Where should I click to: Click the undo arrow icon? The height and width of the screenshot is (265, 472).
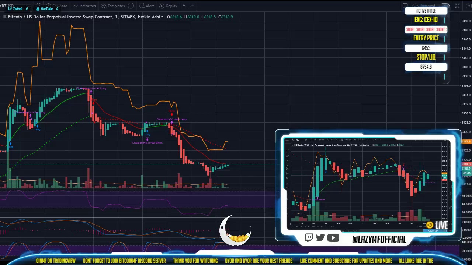point(184,6)
